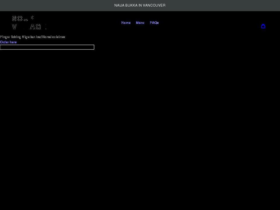Select the tagline about Nigerian traditional cuisine
The width and height of the screenshot is (280, 210).
(x=33, y=37)
